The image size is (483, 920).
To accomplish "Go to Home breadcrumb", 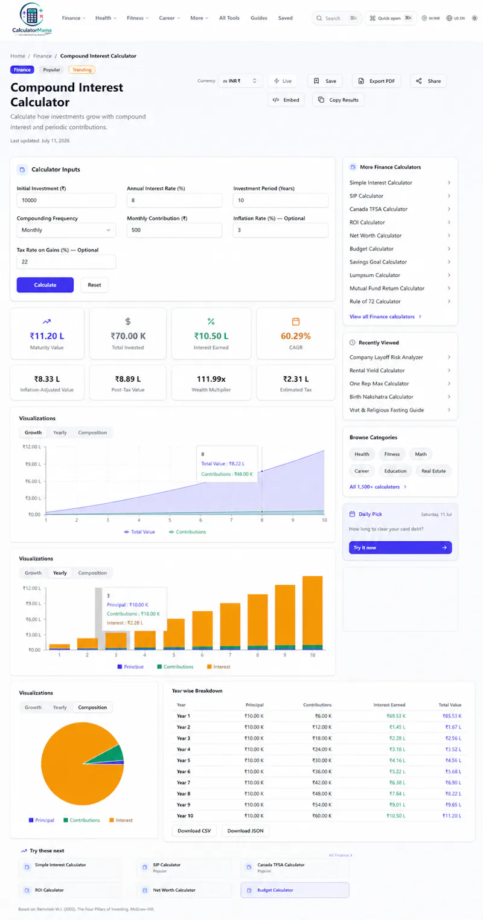I will coord(18,56).
